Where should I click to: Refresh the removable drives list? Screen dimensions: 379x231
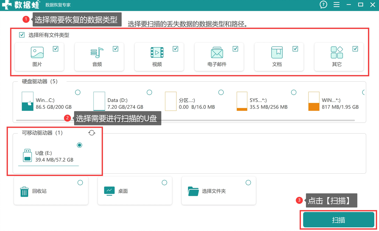click(x=92, y=133)
